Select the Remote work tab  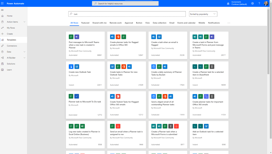(x=116, y=23)
